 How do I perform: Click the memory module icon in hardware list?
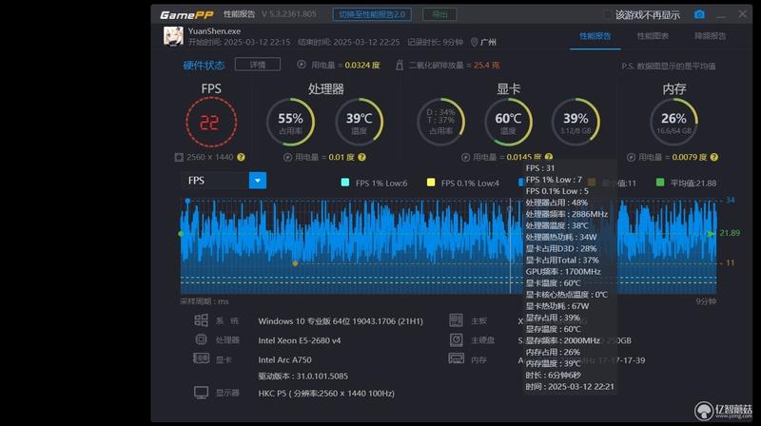point(457,359)
